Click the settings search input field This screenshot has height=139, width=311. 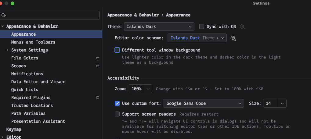50,15
